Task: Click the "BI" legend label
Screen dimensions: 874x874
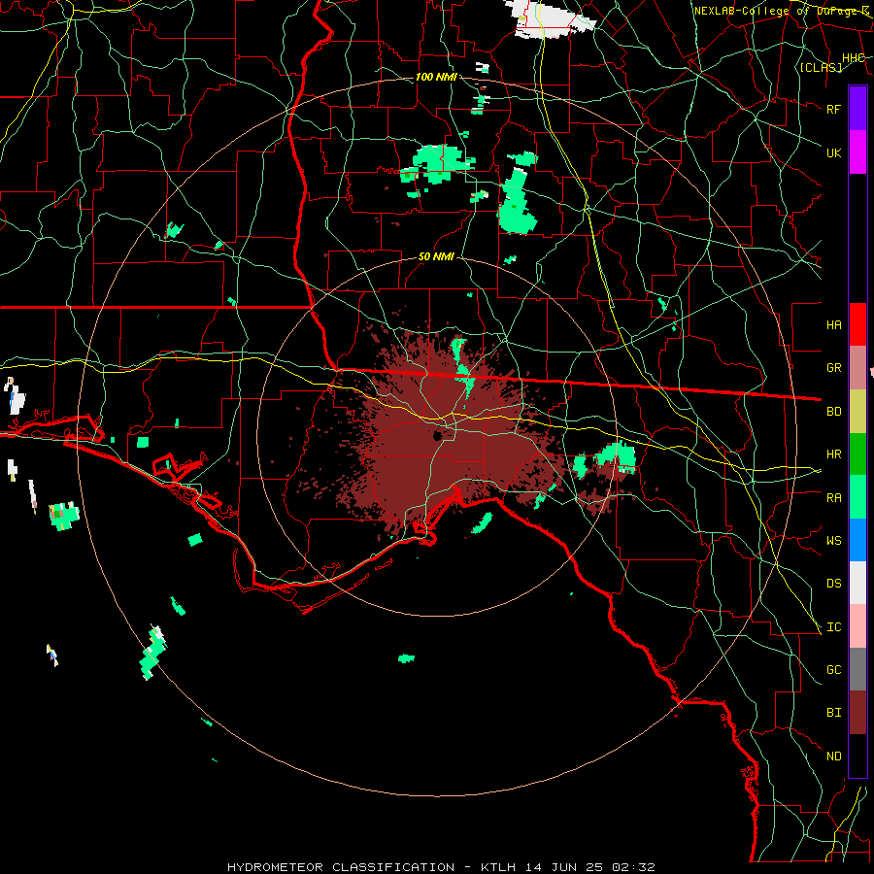Action: tap(833, 713)
